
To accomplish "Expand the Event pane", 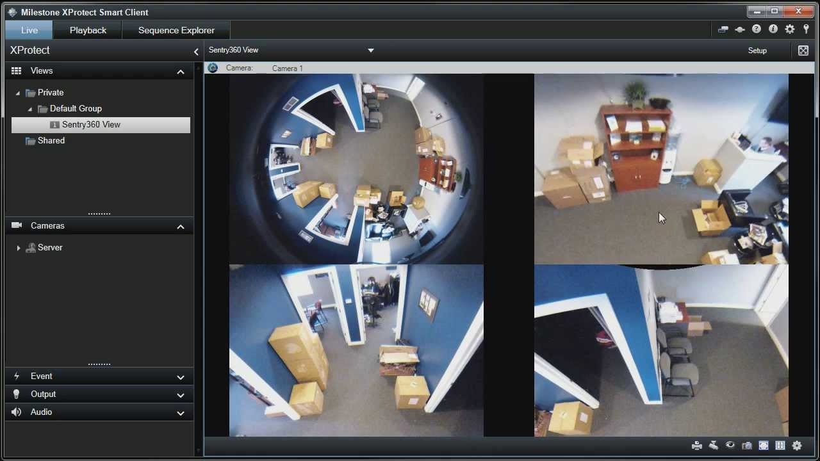I will [181, 377].
